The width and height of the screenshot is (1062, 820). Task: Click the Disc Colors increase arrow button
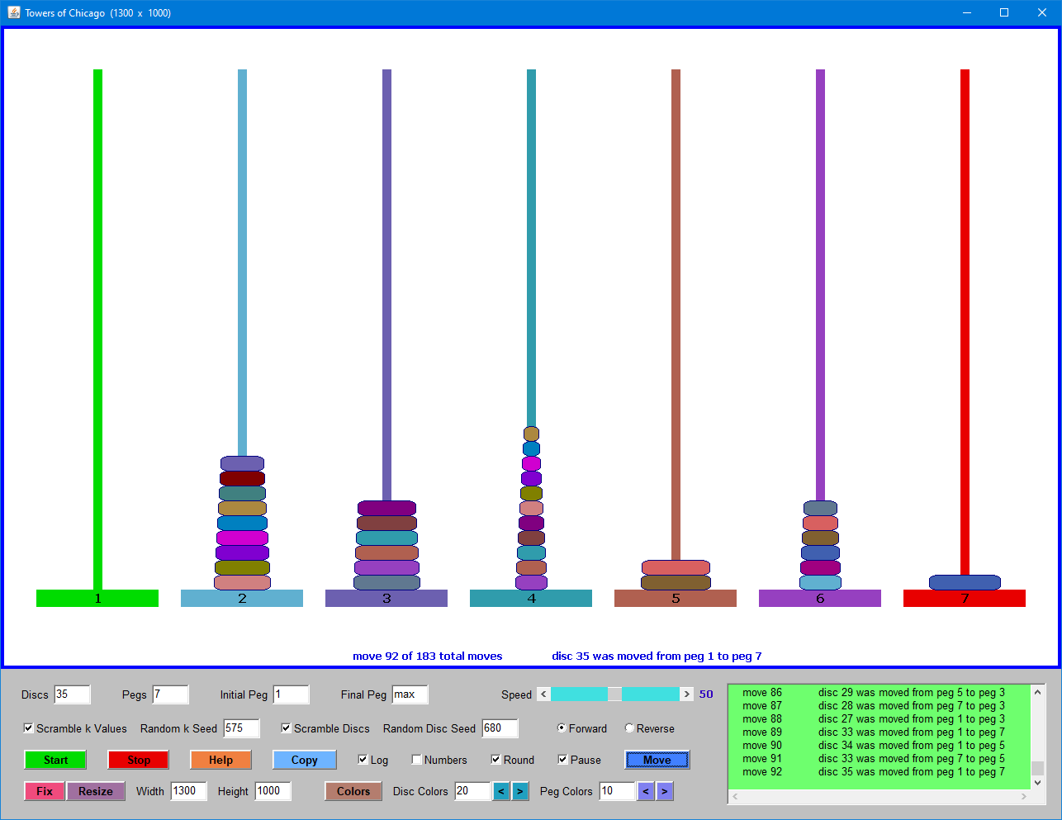click(519, 791)
